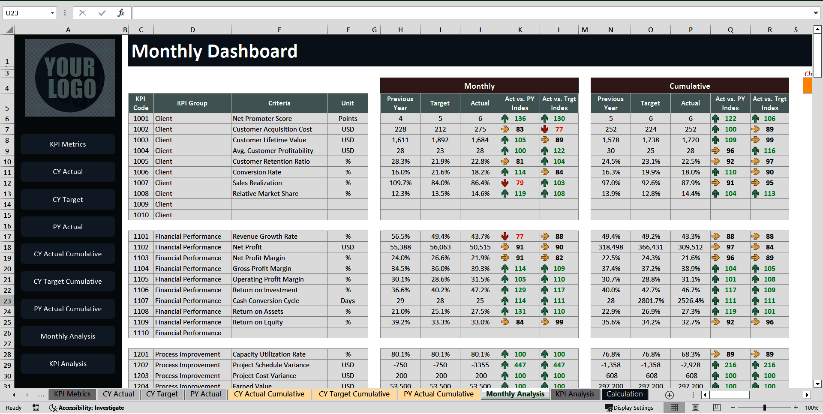Click the Cumulative section header
This screenshot has height=414, width=823.
click(690, 86)
